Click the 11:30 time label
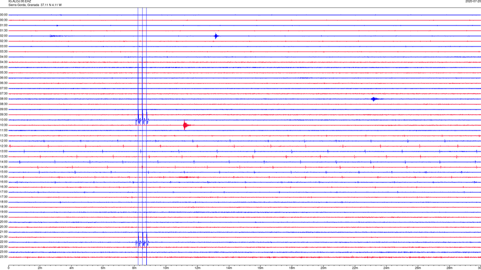Screen dimensions: 481x270 point(4,135)
